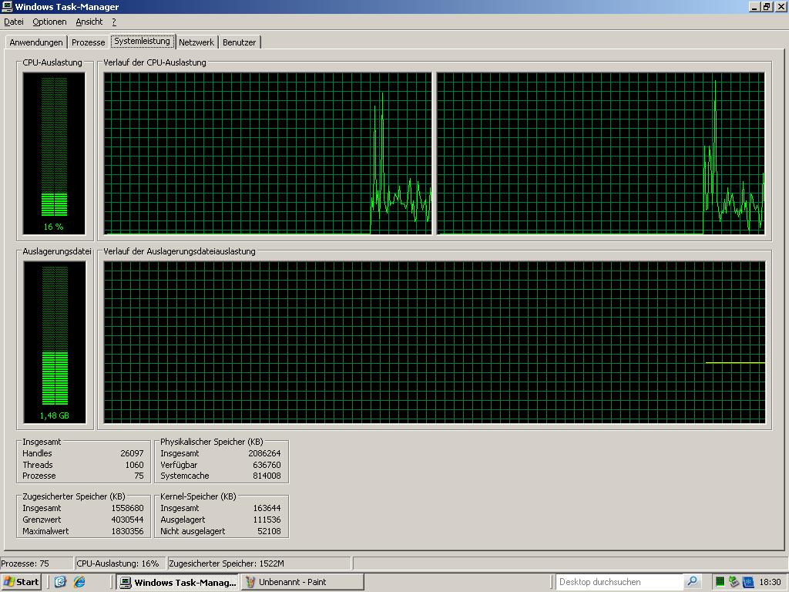Click the Kernel-Speicher (KB) heading
Image resolution: width=789 pixels, height=592 pixels.
tap(198, 496)
